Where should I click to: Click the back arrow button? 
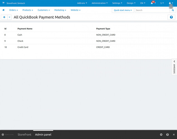click(x=4, y=17)
